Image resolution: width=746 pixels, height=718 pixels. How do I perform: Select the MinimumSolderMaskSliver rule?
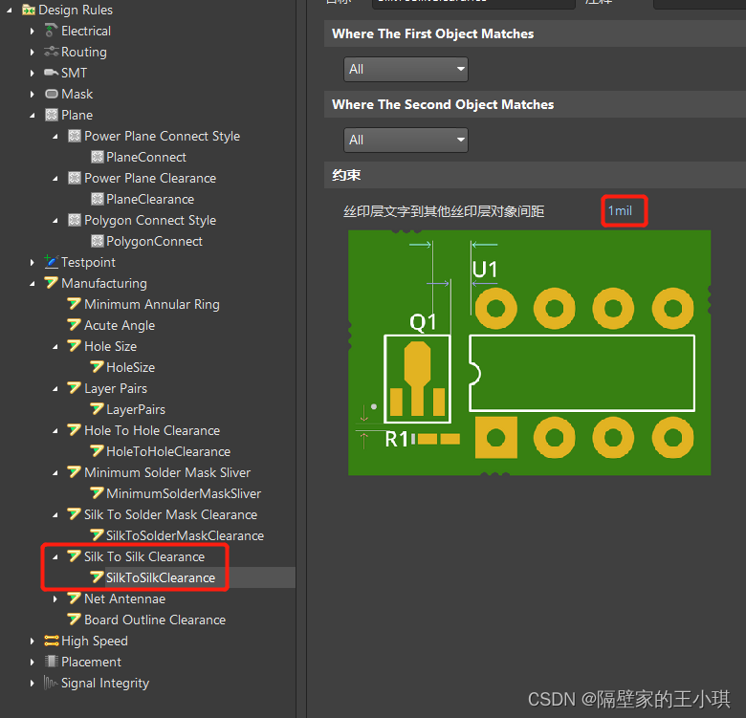pos(184,493)
